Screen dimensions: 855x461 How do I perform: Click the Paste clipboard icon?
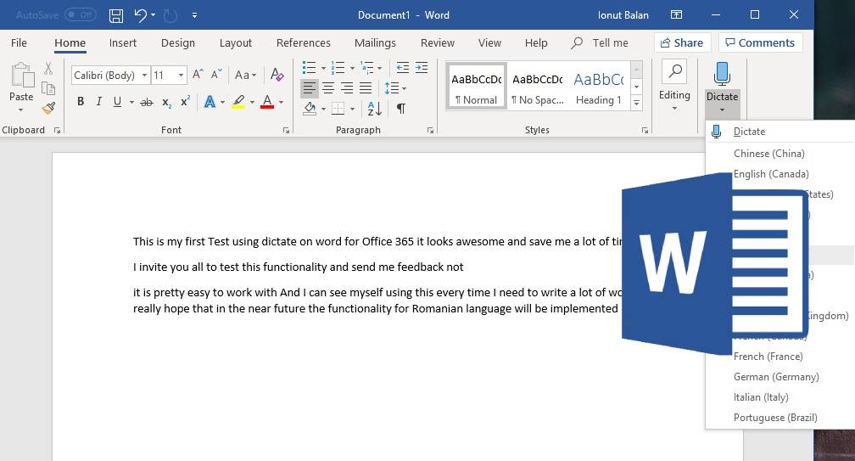(x=22, y=75)
